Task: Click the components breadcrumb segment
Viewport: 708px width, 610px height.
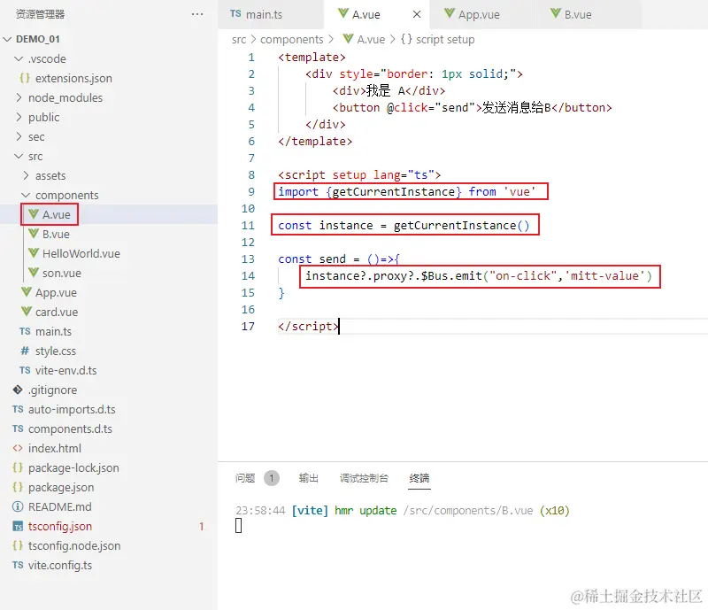Action: (292, 40)
